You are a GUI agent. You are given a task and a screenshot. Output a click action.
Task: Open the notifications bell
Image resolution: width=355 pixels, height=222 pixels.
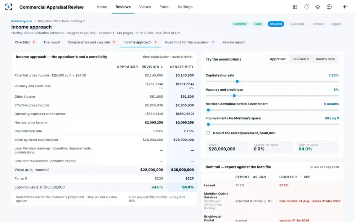[306, 7]
